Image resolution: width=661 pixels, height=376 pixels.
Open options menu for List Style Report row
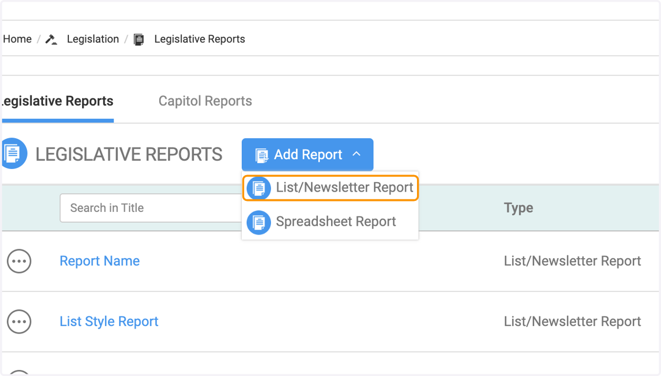click(x=19, y=321)
